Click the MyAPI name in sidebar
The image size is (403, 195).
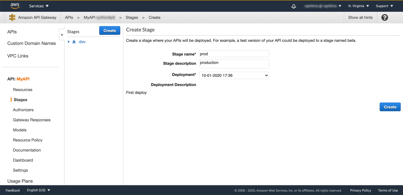coord(23,79)
